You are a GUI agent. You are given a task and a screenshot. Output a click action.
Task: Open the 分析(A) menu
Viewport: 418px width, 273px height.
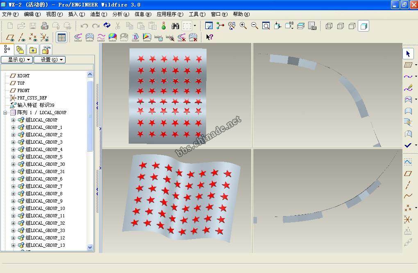121,14
